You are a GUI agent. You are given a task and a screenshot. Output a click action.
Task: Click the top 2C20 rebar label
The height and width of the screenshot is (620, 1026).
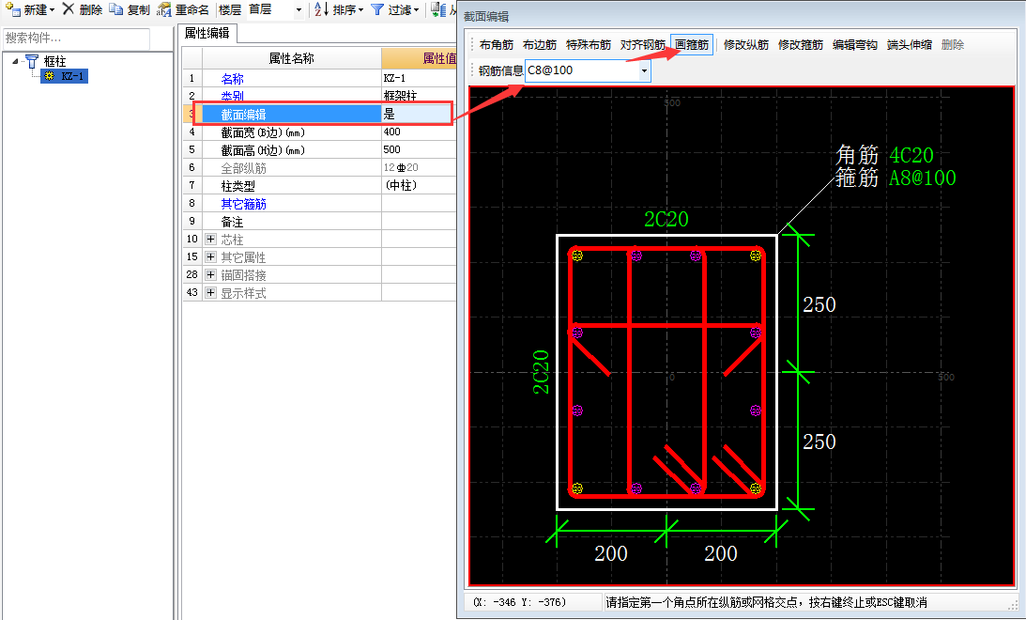point(666,219)
